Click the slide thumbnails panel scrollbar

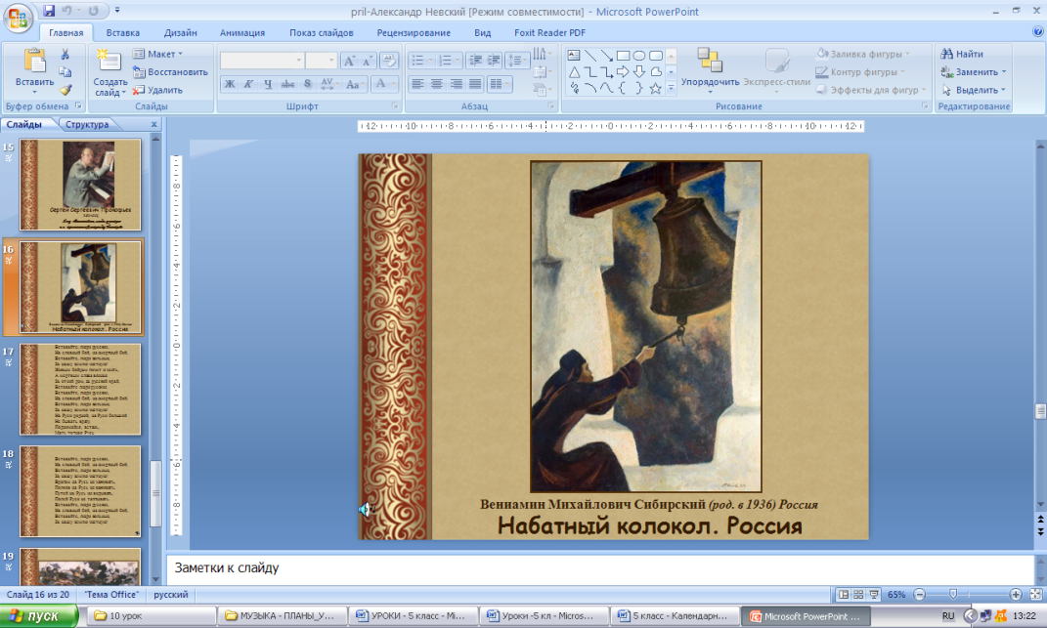[x=155, y=492]
